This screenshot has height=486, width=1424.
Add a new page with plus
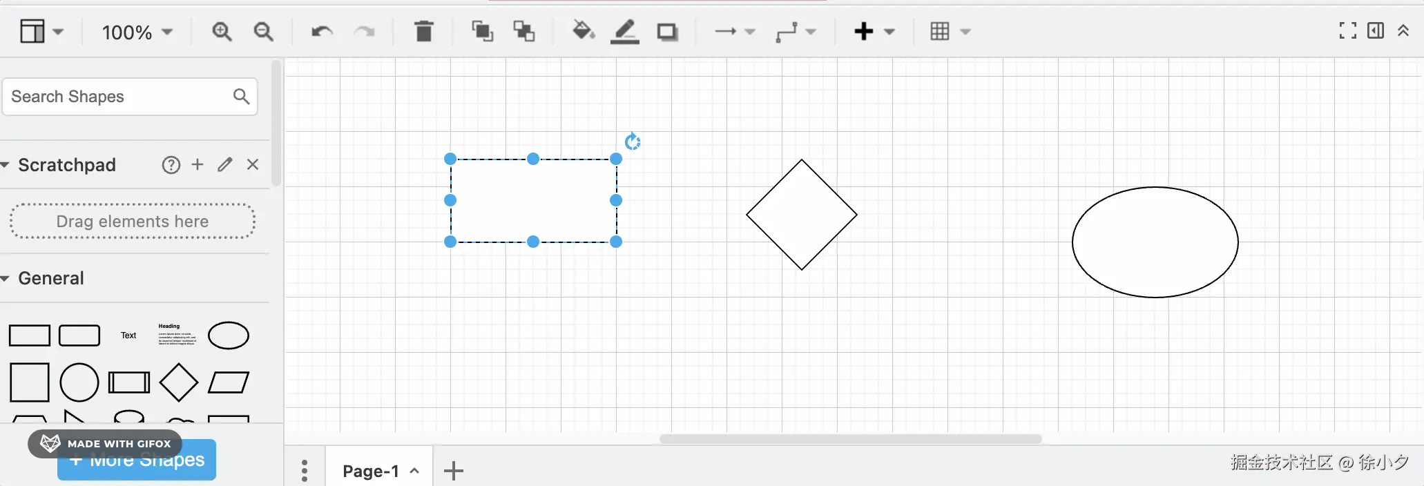pos(454,471)
